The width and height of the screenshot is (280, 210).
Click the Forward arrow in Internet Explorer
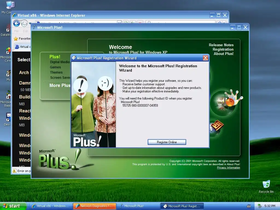coord(24,23)
